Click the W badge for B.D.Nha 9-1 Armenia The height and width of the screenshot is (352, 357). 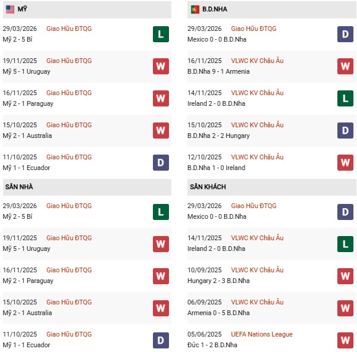click(x=345, y=66)
